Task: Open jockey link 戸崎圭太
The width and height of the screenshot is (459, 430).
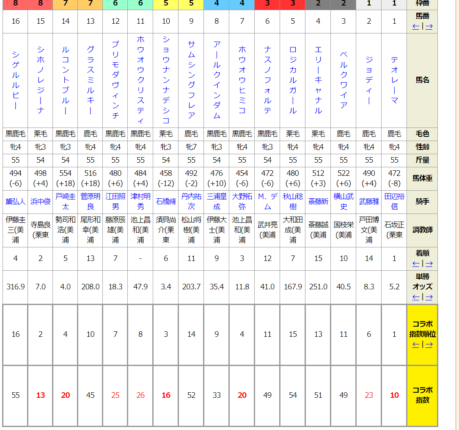Action: click(65, 202)
